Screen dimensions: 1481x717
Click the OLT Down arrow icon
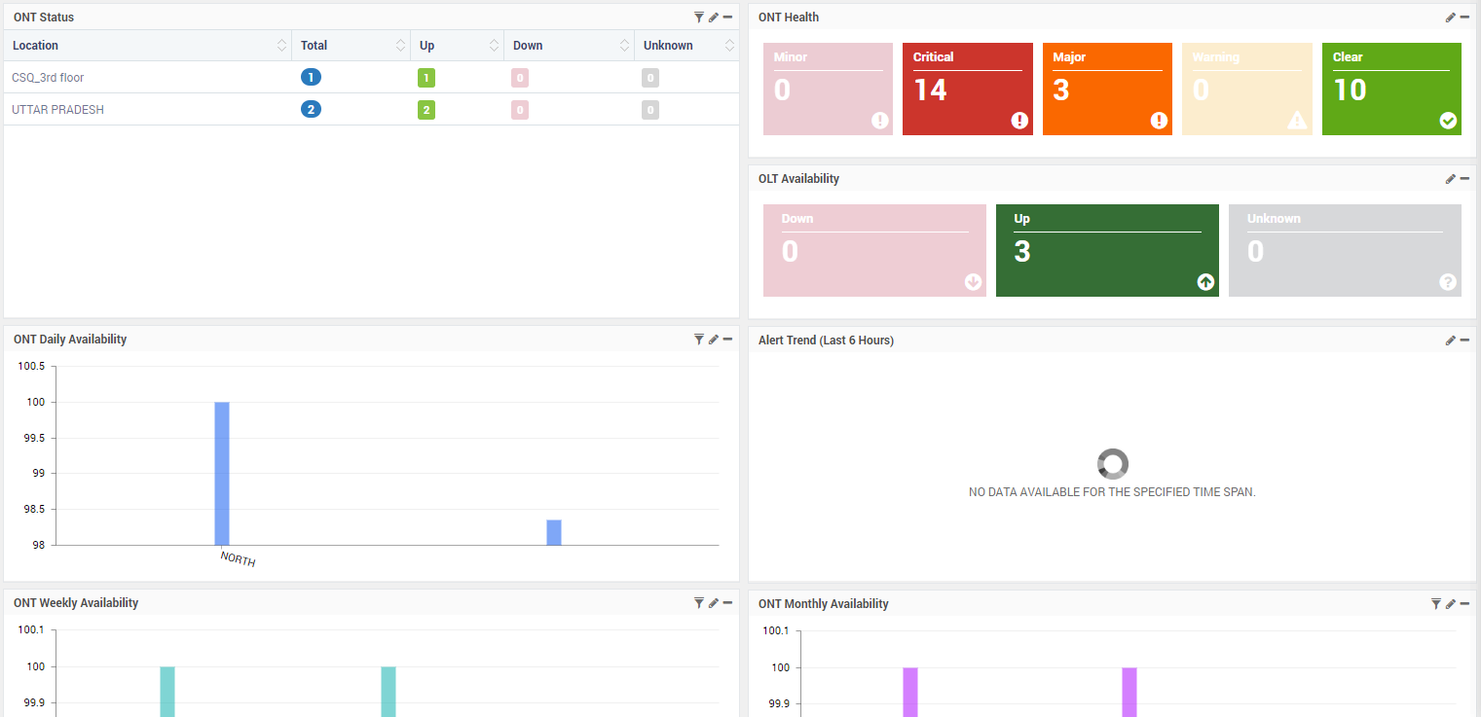click(x=973, y=282)
